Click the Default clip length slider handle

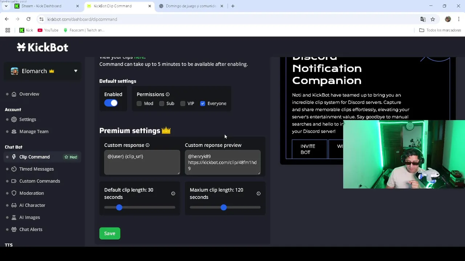click(x=119, y=207)
